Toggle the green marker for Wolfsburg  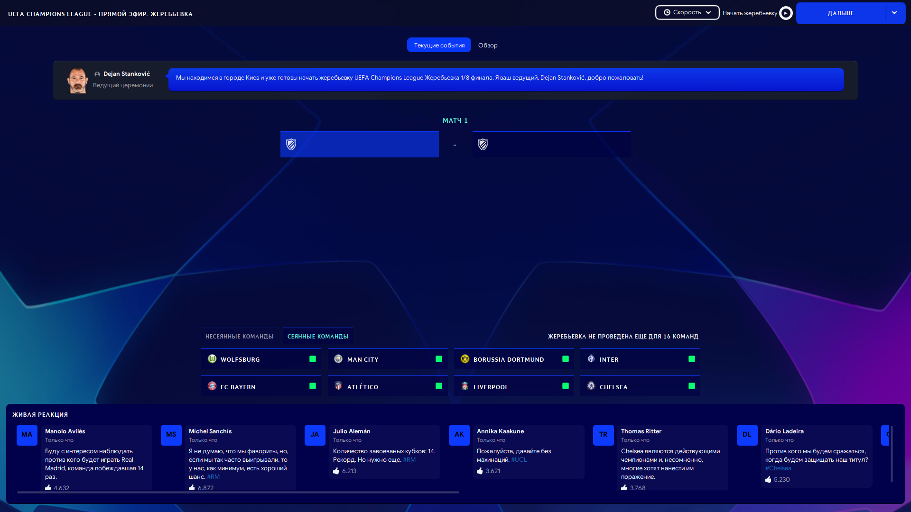point(313,359)
